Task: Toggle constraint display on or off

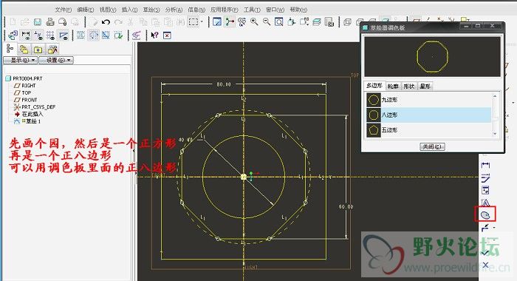Action: [38, 35]
